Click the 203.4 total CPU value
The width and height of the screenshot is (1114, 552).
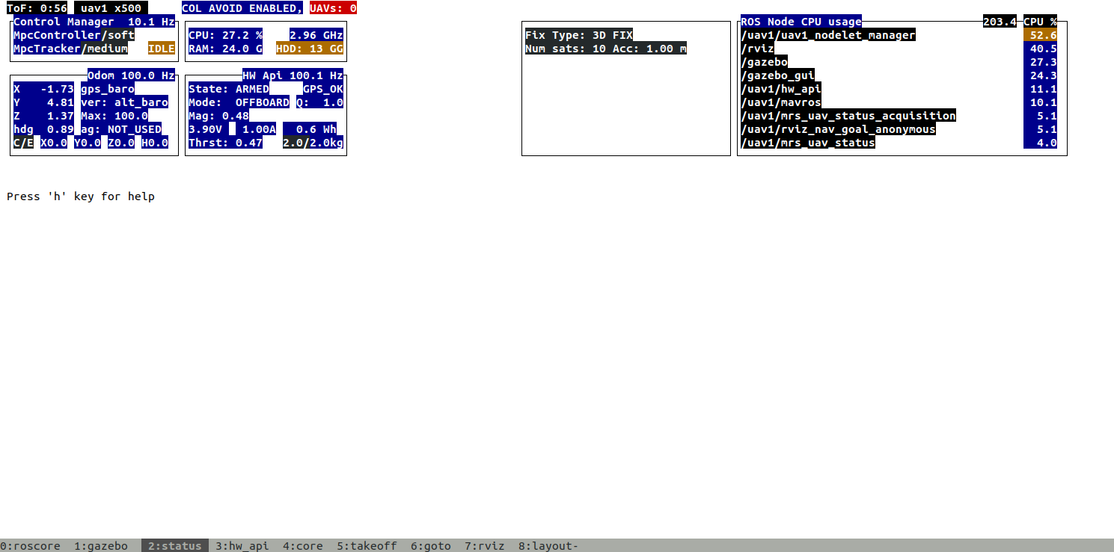(x=1000, y=22)
